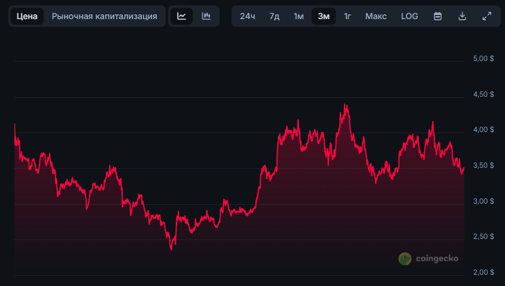
Task: Click the active 3м range button
Action: click(323, 16)
